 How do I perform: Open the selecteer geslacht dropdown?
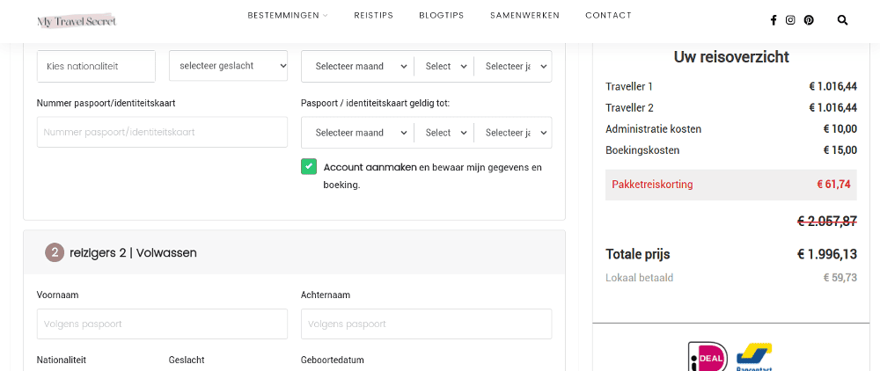click(x=228, y=66)
